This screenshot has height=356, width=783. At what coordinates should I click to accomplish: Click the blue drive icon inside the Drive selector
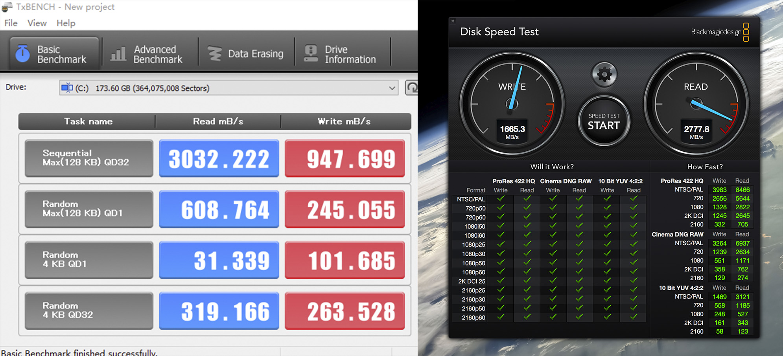point(68,88)
